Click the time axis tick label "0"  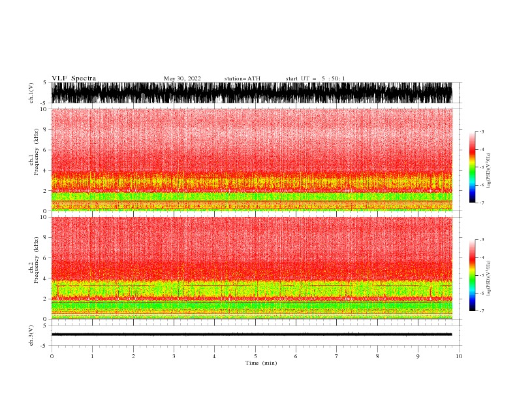pos(52,356)
